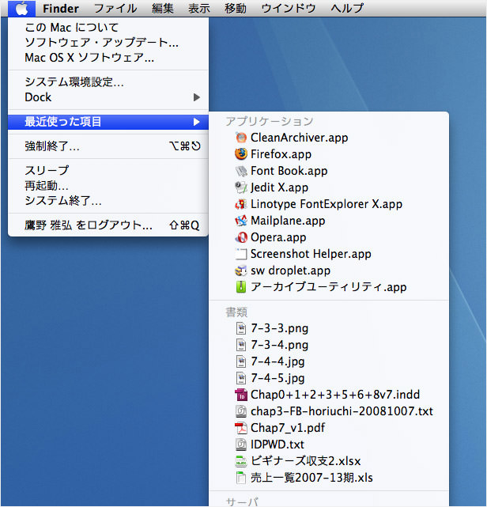Open Screenshot Helper.app entry
487x507 pixels.
329,254
